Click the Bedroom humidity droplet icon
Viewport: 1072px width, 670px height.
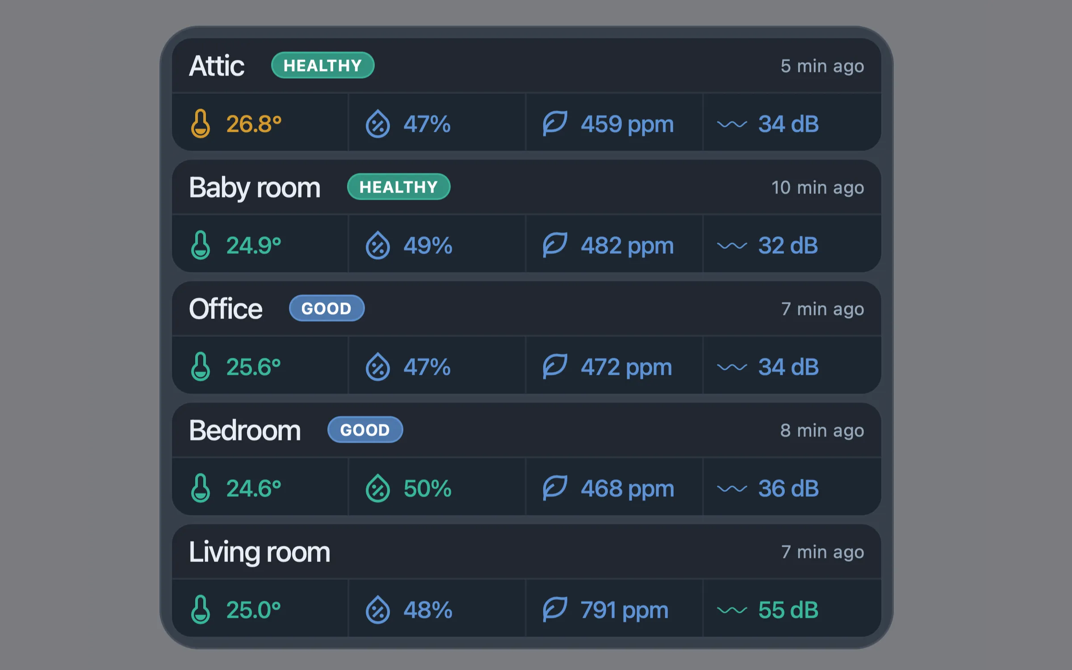coord(378,488)
